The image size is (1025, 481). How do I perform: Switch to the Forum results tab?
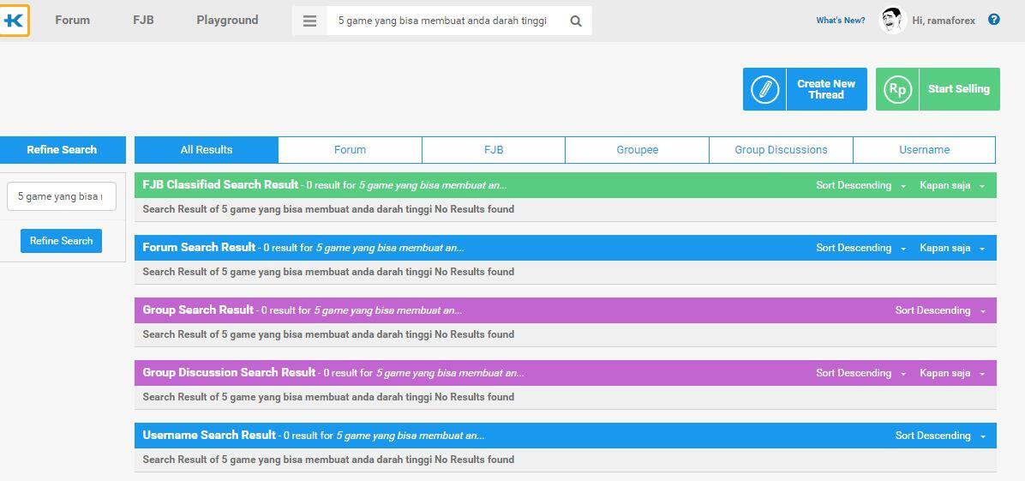350,150
